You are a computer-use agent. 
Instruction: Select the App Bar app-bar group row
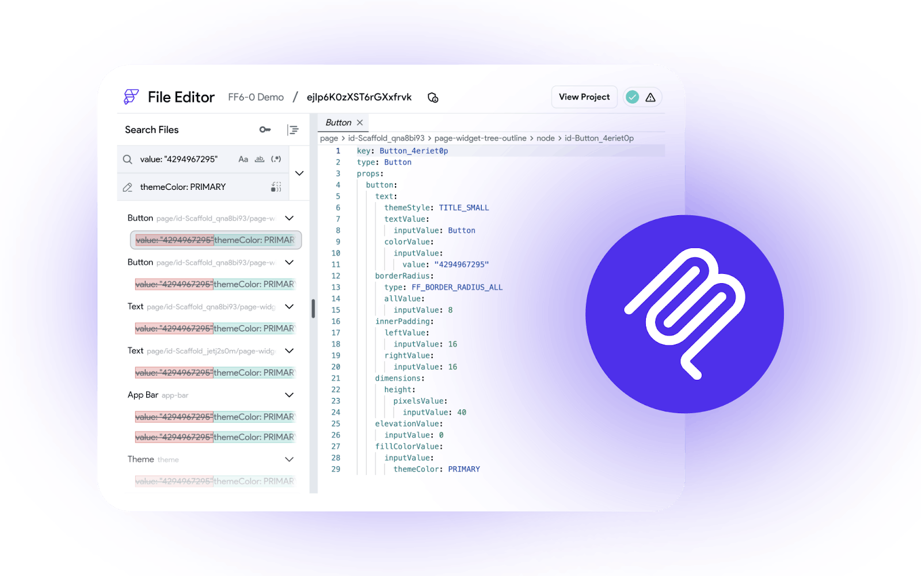pyautogui.click(x=211, y=395)
